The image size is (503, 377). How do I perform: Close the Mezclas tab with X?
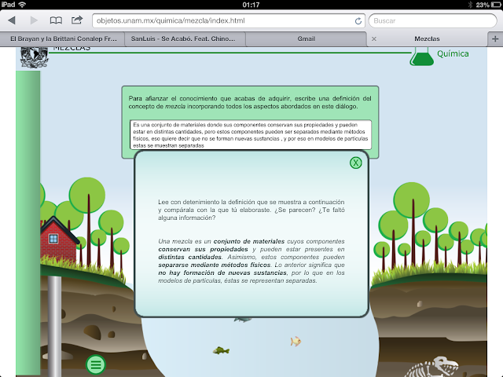point(374,38)
